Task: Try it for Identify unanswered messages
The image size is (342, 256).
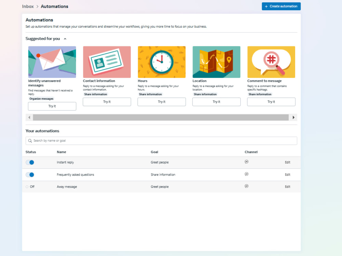Action: [x=52, y=106]
